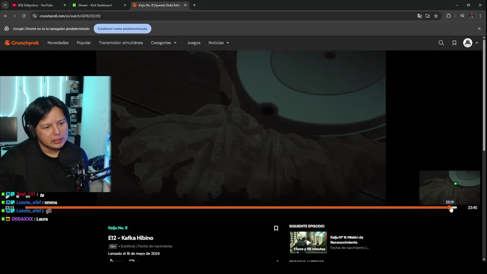Click Lanzado el 18 de mayo de 2024

click(x=134, y=253)
